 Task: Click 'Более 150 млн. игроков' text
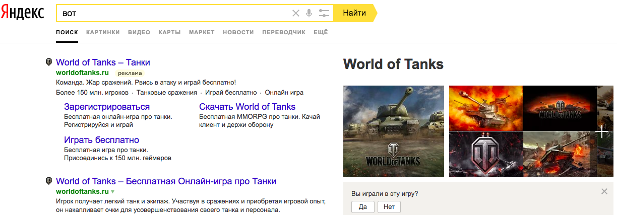pyautogui.click(x=92, y=93)
